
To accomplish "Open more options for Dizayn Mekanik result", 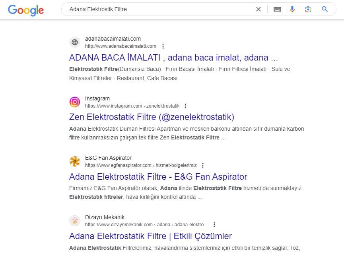I will 214,225.
